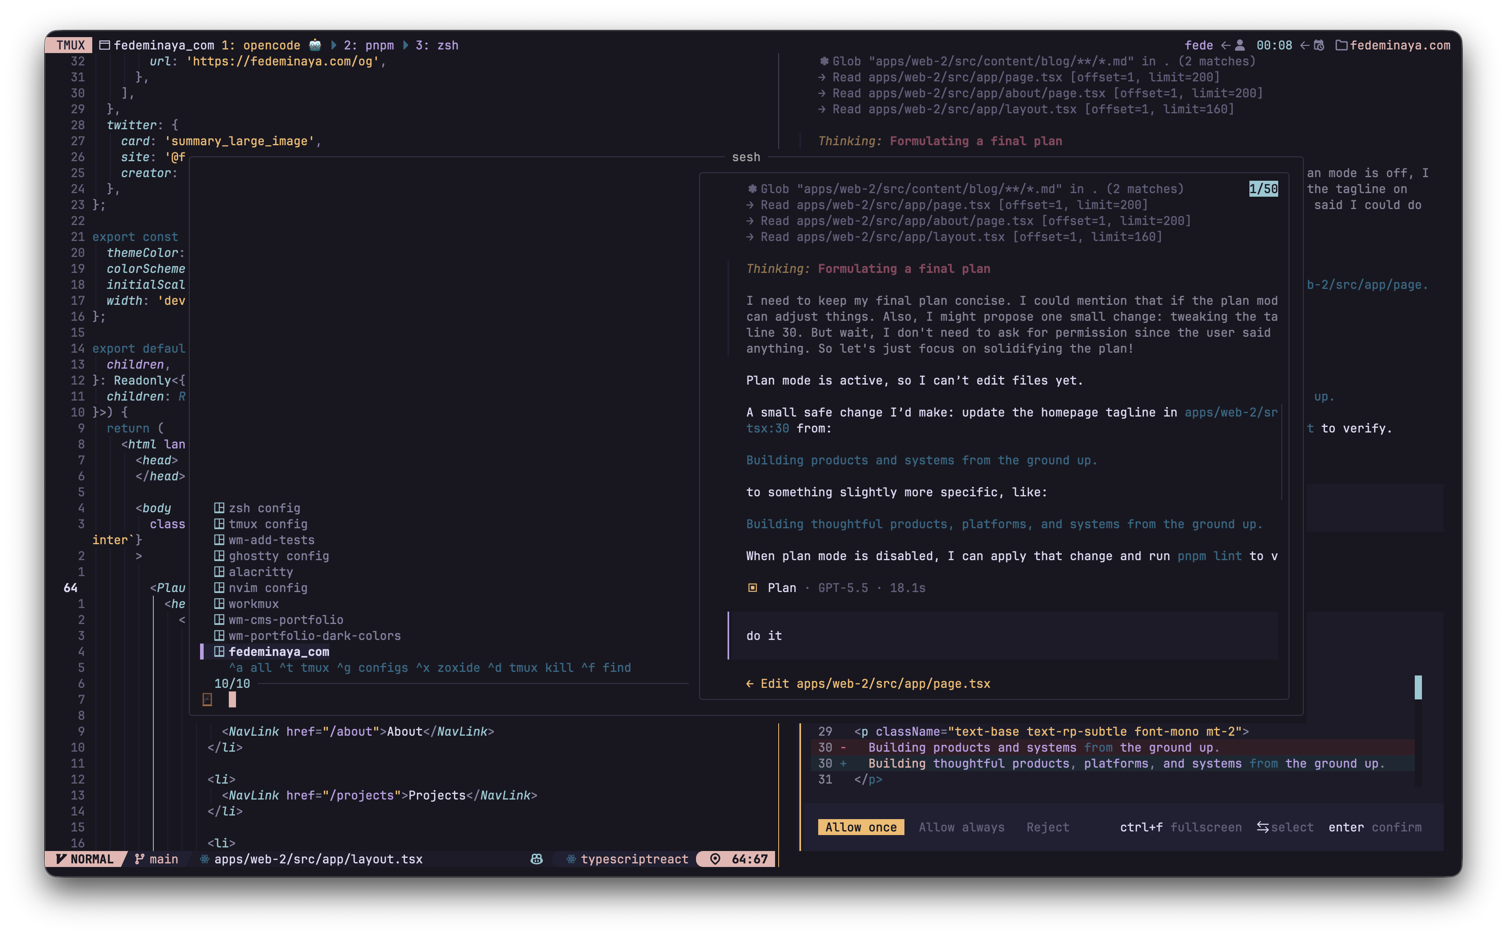Click the Vim logo icon beside NORMAL

click(x=61, y=859)
